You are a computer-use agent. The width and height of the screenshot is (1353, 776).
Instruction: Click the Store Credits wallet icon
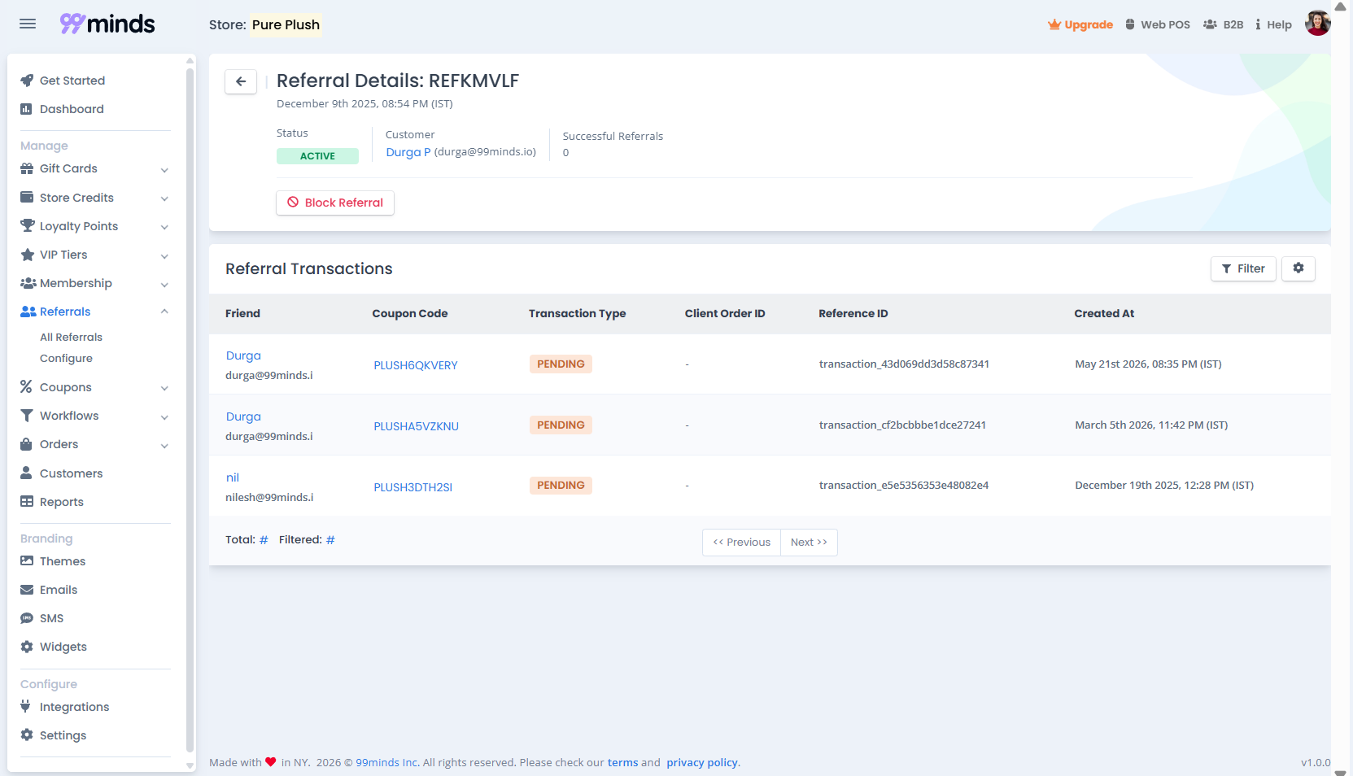(x=27, y=198)
